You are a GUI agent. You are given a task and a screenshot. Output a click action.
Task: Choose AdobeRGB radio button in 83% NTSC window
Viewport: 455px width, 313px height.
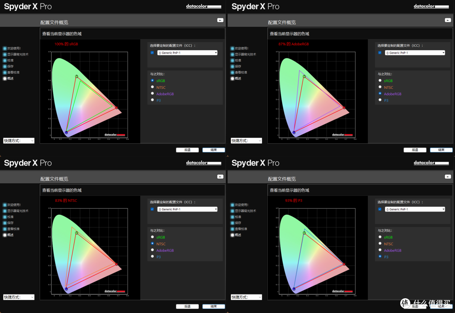[153, 250]
